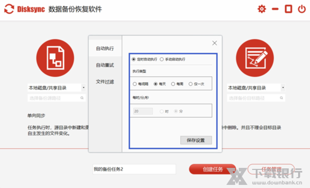This screenshot has width=310, height=188.
Task: Minimize the Disksync window
Action: [x=275, y=9]
